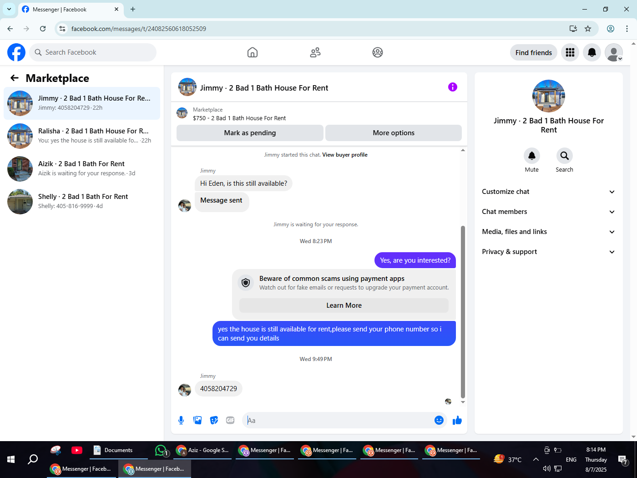
Task: Open Jimmy's conversation in chat list
Action: [x=82, y=103]
